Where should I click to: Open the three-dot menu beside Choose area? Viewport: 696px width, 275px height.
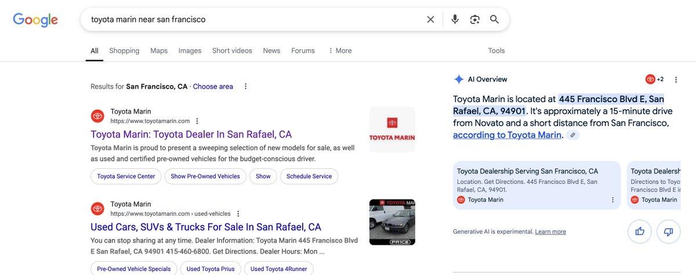click(x=245, y=86)
